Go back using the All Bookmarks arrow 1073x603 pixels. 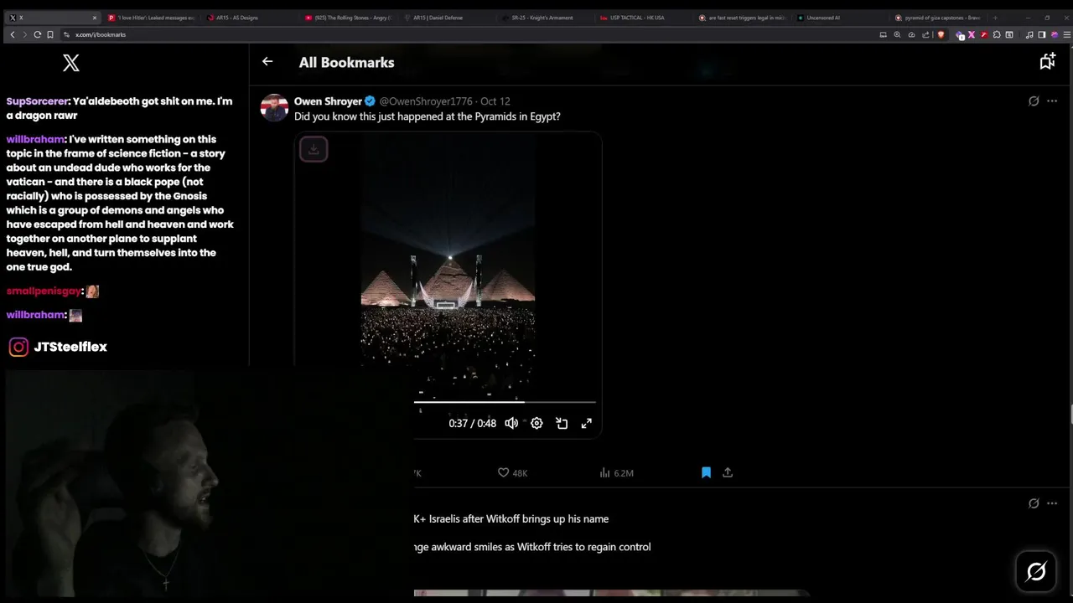pyautogui.click(x=267, y=61)
